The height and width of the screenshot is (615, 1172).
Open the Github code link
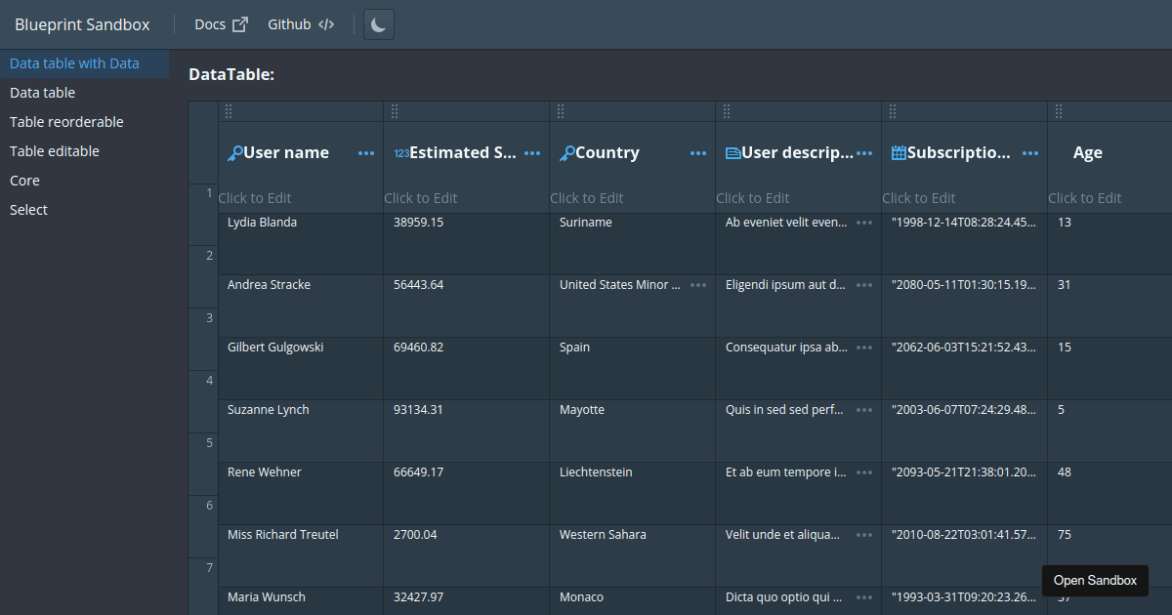coord(301,24)
